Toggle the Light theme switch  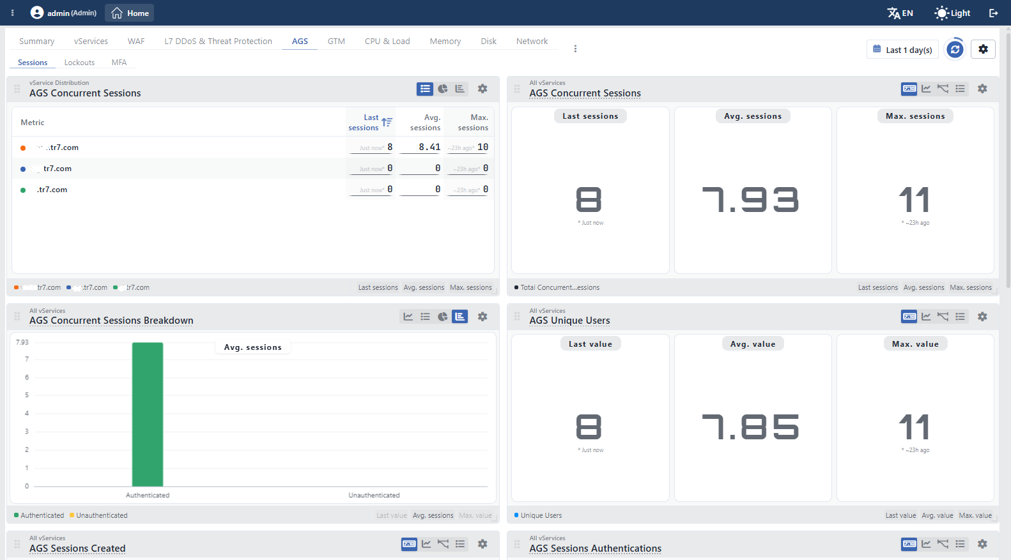point(952,13)
